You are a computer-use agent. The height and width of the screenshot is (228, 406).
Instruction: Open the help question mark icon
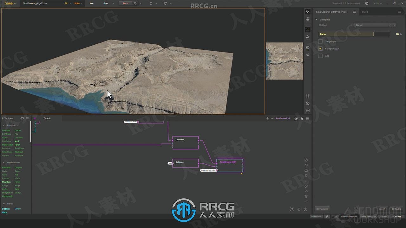367,3
